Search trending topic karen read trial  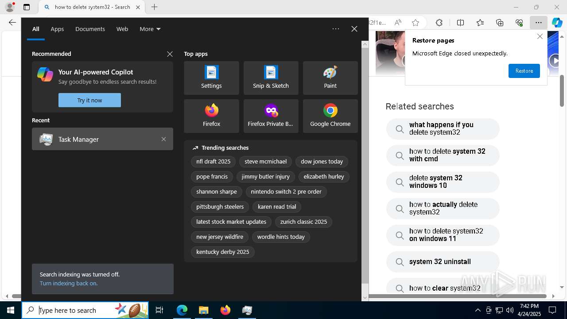(277, 206)
